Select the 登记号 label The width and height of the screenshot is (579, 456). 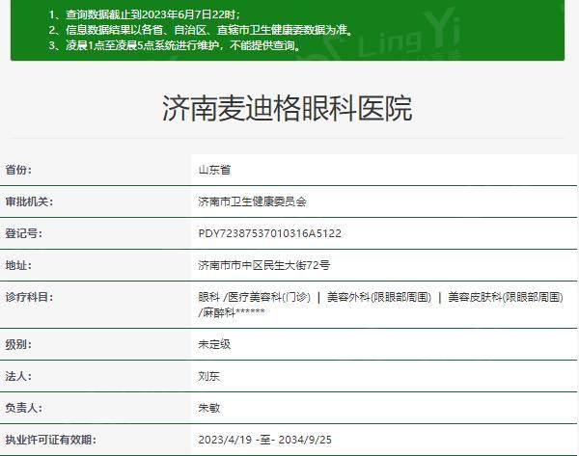[23, 233]
